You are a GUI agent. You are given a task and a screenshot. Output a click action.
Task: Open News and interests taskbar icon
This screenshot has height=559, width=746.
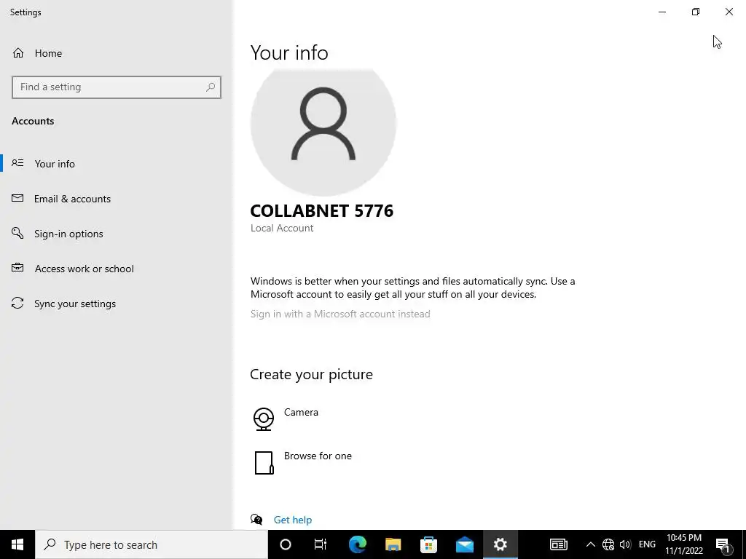[559, 544]
